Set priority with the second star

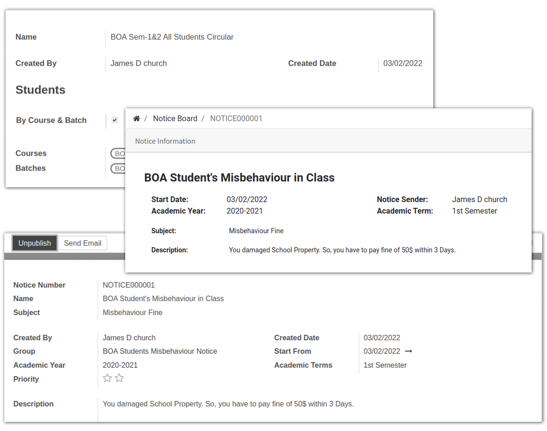coord(119,378)
